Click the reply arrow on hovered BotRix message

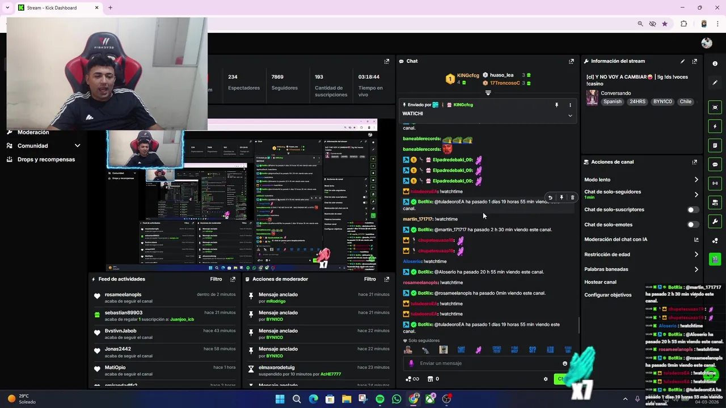click(550, 198)
